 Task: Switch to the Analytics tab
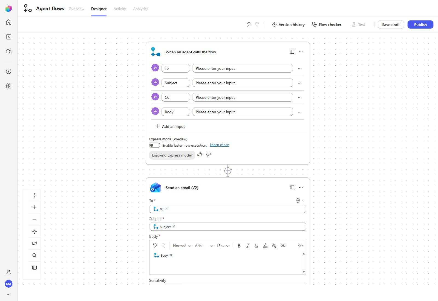click(x=140, y=9)
